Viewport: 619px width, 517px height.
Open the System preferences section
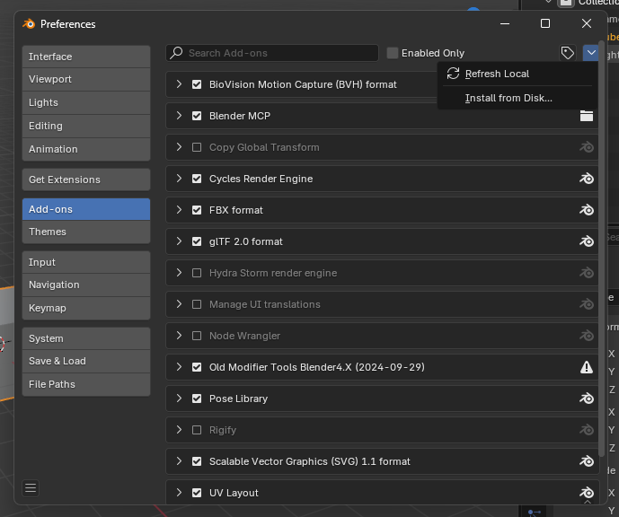pyautogui.click(x=86, y=338)
